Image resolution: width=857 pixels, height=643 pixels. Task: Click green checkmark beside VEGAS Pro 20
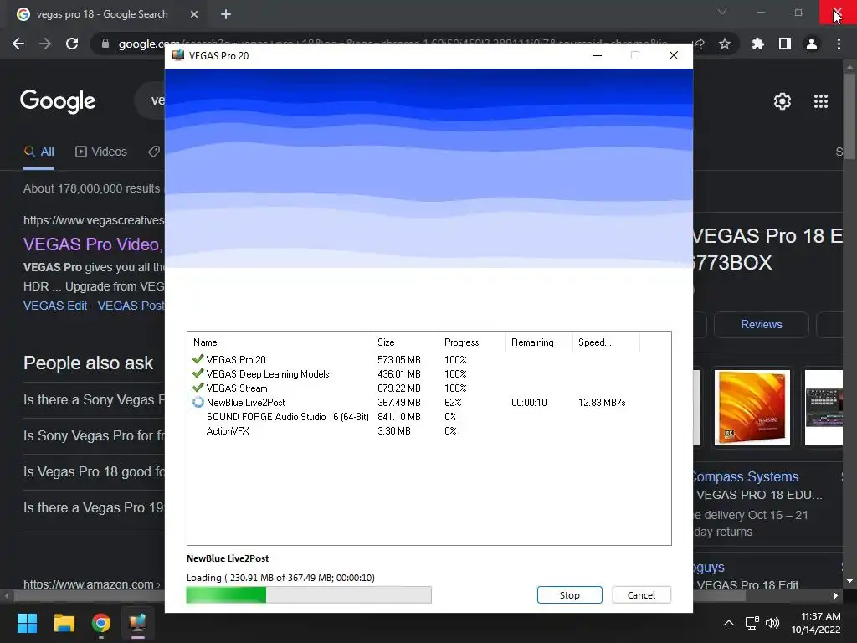click(198, 359)
